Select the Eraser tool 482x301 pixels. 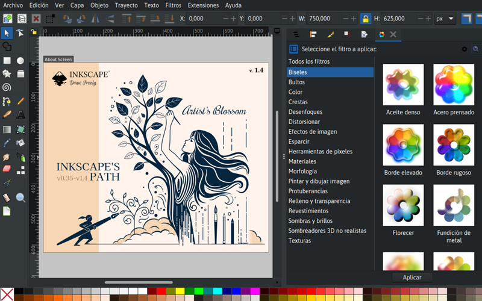click(7, 170)
